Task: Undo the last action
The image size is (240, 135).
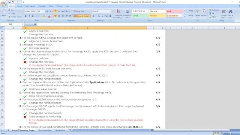Action: (13, 2)
